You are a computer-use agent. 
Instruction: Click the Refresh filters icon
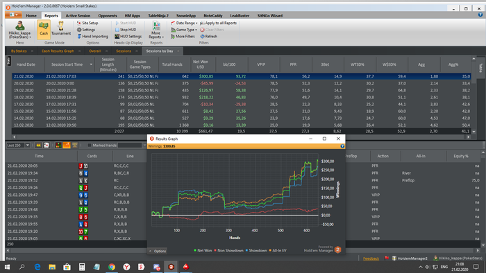(208, 36)
